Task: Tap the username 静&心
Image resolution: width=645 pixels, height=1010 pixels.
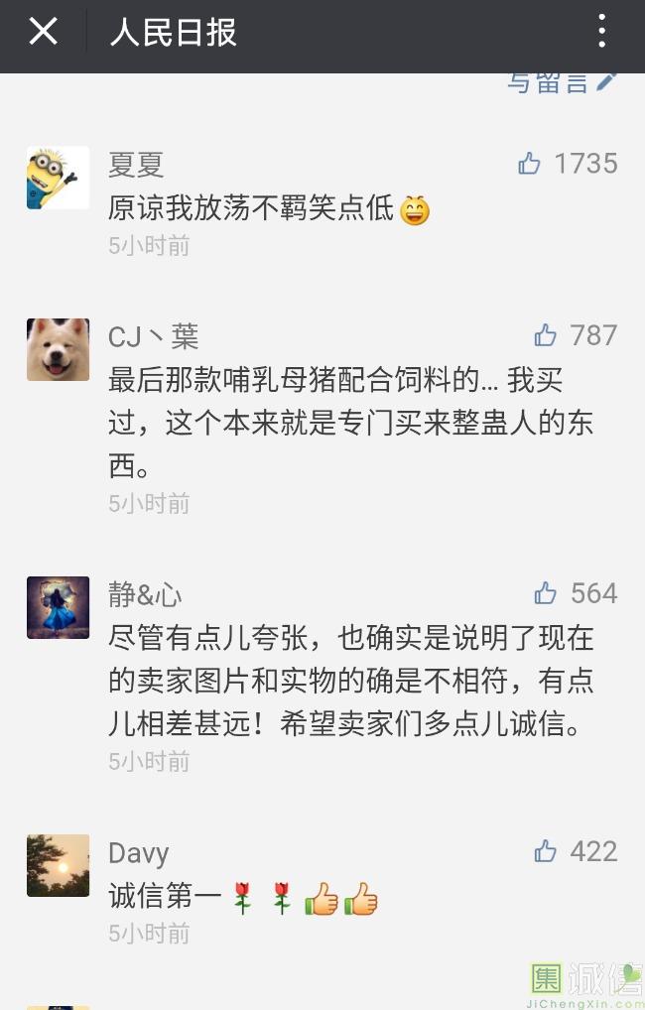Action: (x=145, y=594)
